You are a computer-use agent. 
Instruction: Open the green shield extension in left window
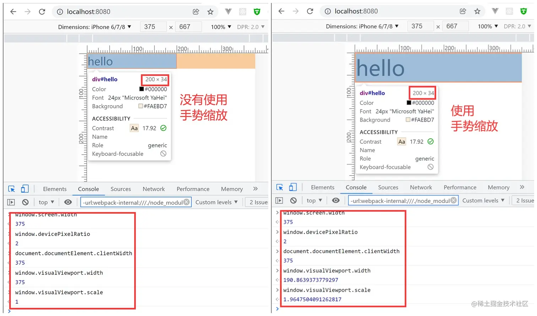[257, 12]
